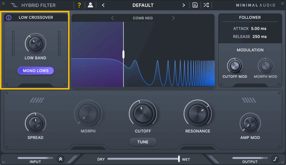Click the crossover frequency handle in display
The image size is (286, 165).
pos(124,54)
